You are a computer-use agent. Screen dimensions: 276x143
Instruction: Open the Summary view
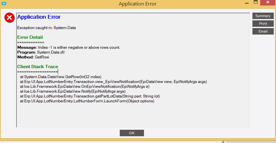[x=263, y=16]
